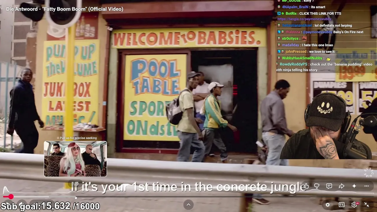Dislike the video with thumbs-down
This screenshot has width=377, height=212.
pyautogui.click(x=317, y=186)
